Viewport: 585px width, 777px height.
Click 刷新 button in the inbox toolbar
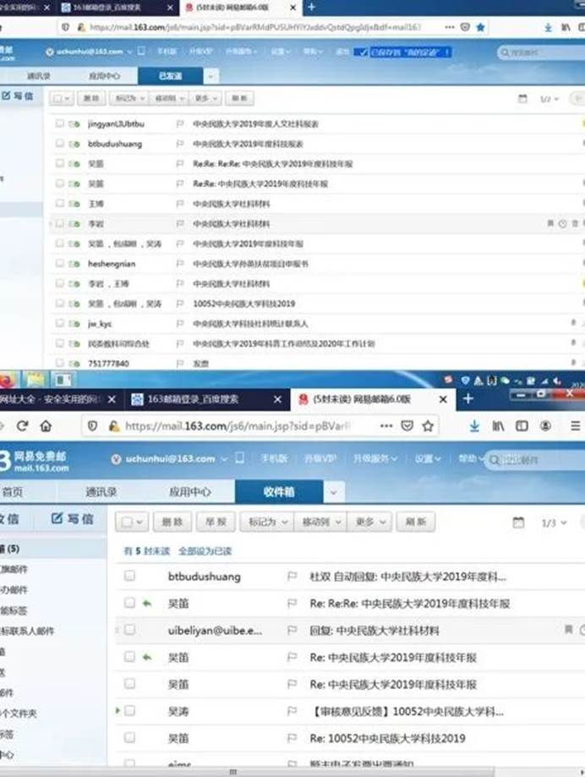(416, 522)
